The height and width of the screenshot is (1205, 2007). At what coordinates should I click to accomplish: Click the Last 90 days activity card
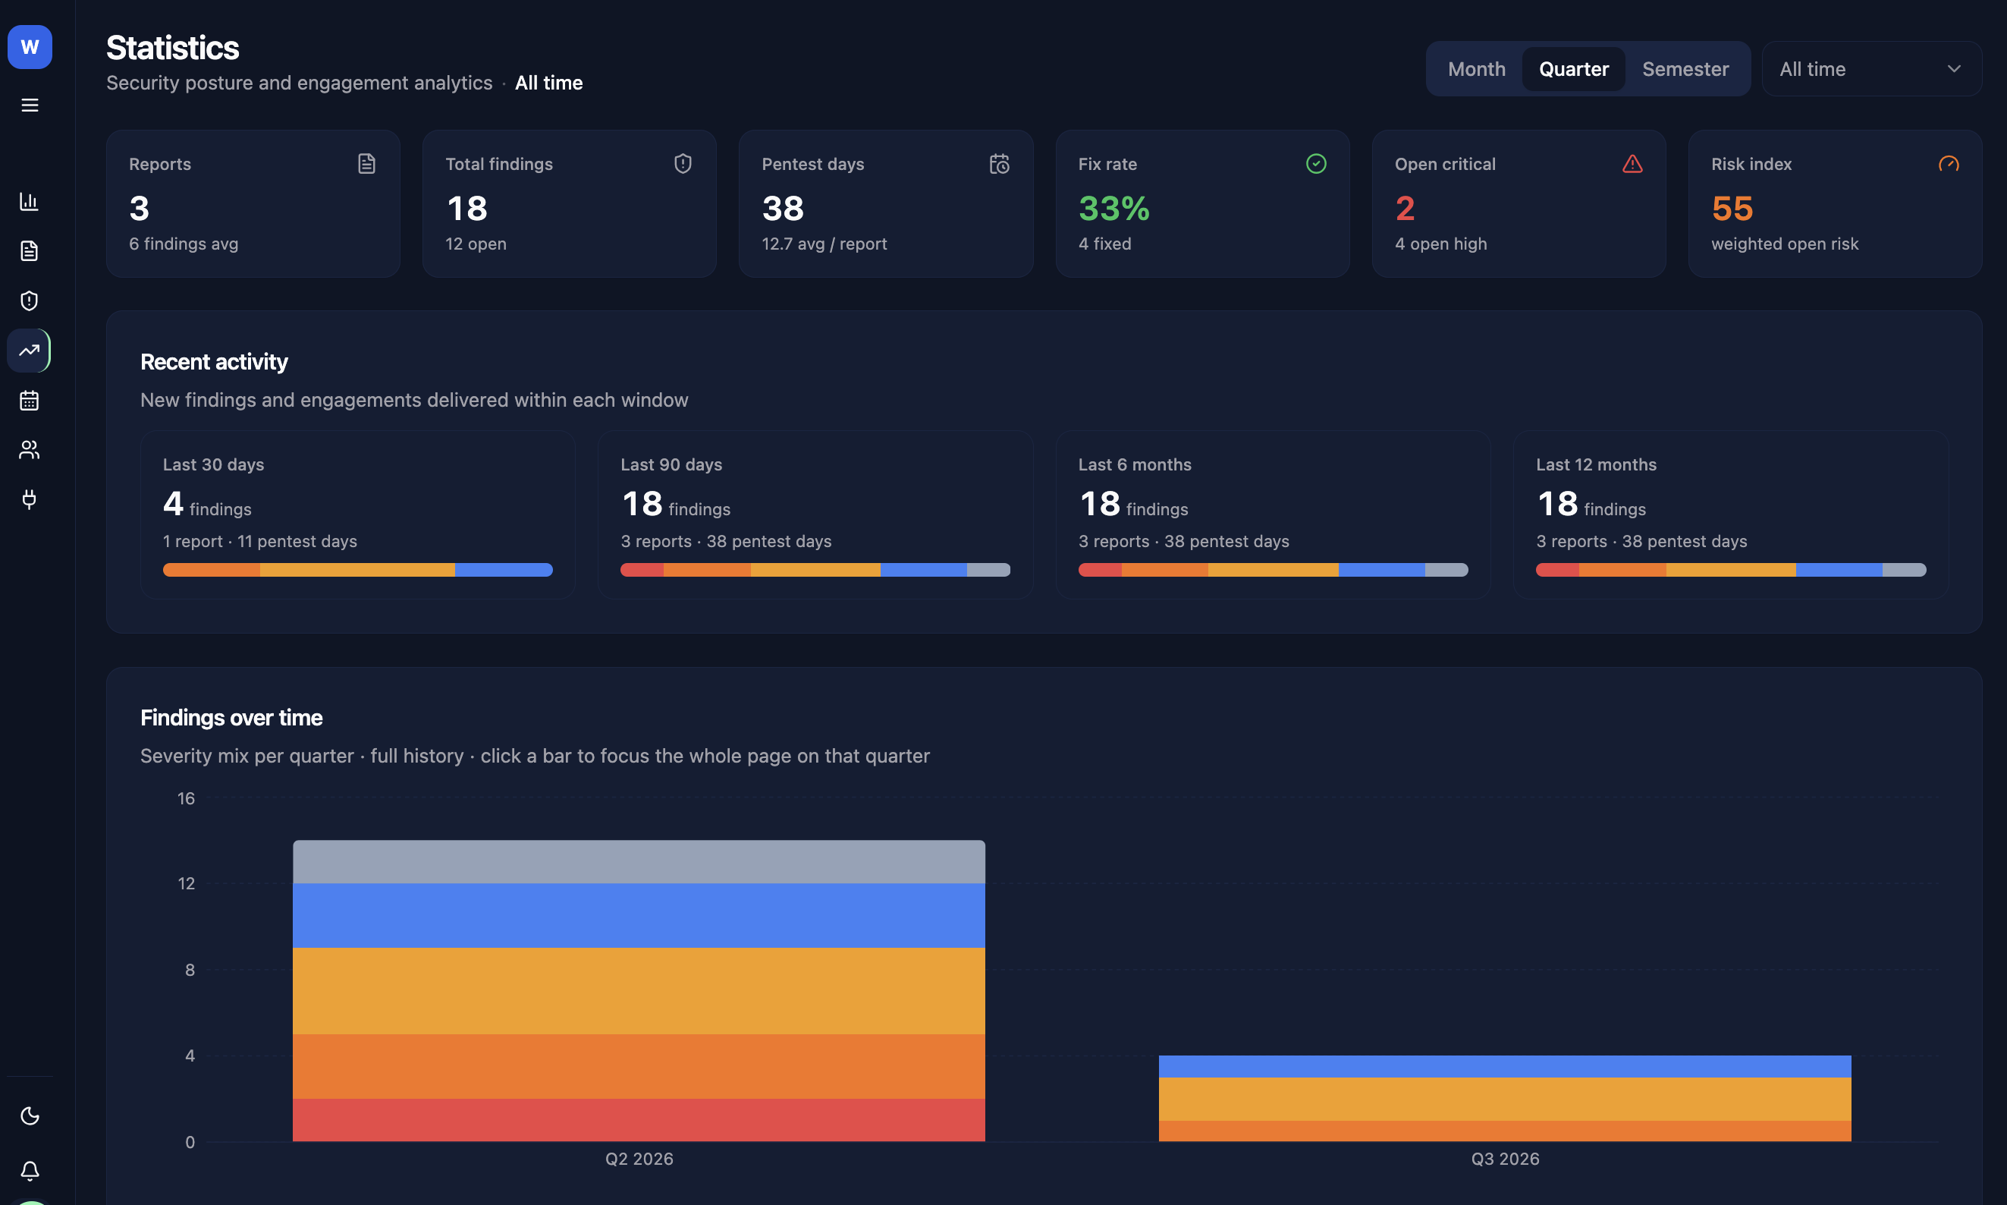click(815, 514)
